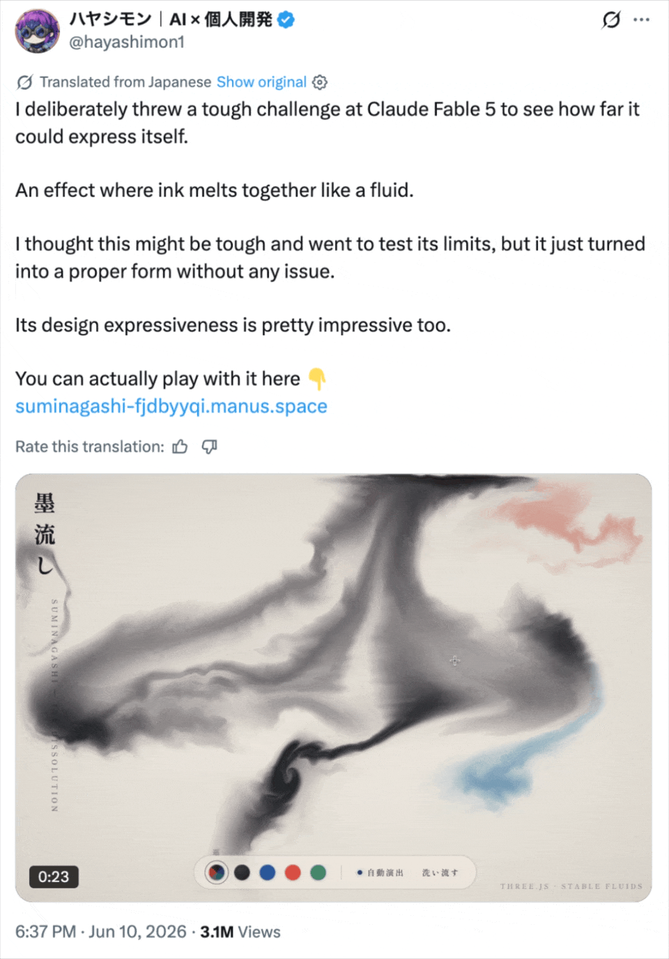Screen dimensions: 669x959
Task: Select the red ink swatch
Action: [x=293, y=873]
